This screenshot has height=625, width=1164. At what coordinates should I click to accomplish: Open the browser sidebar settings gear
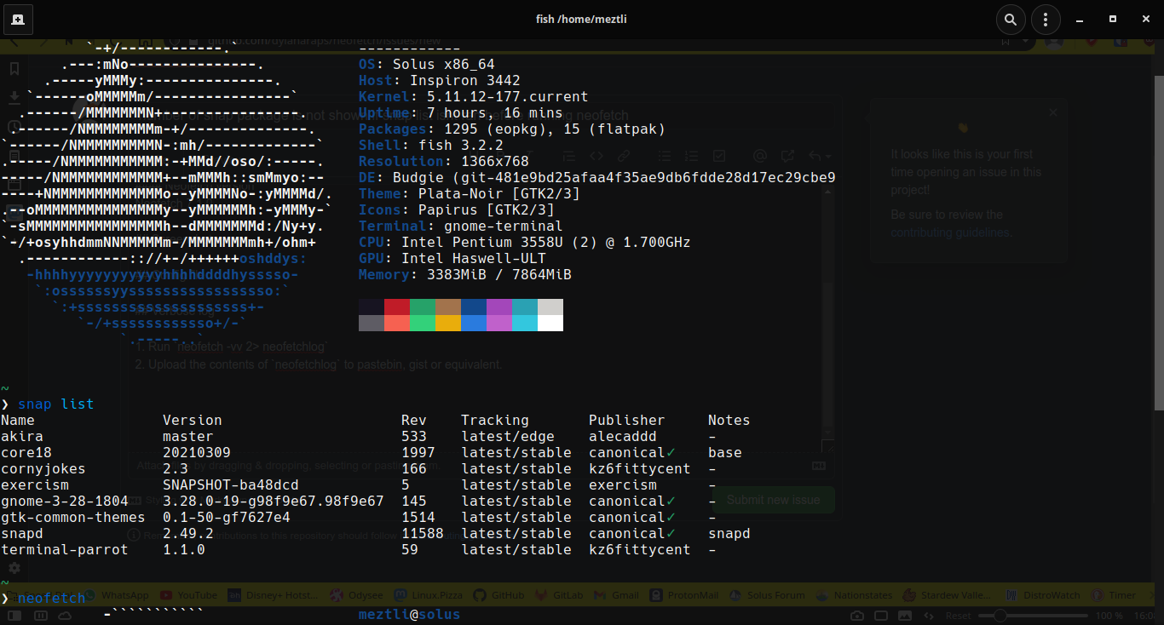click(14, 567)
